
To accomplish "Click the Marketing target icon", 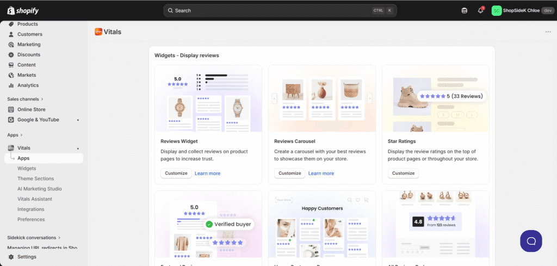I will coord(11,45).
